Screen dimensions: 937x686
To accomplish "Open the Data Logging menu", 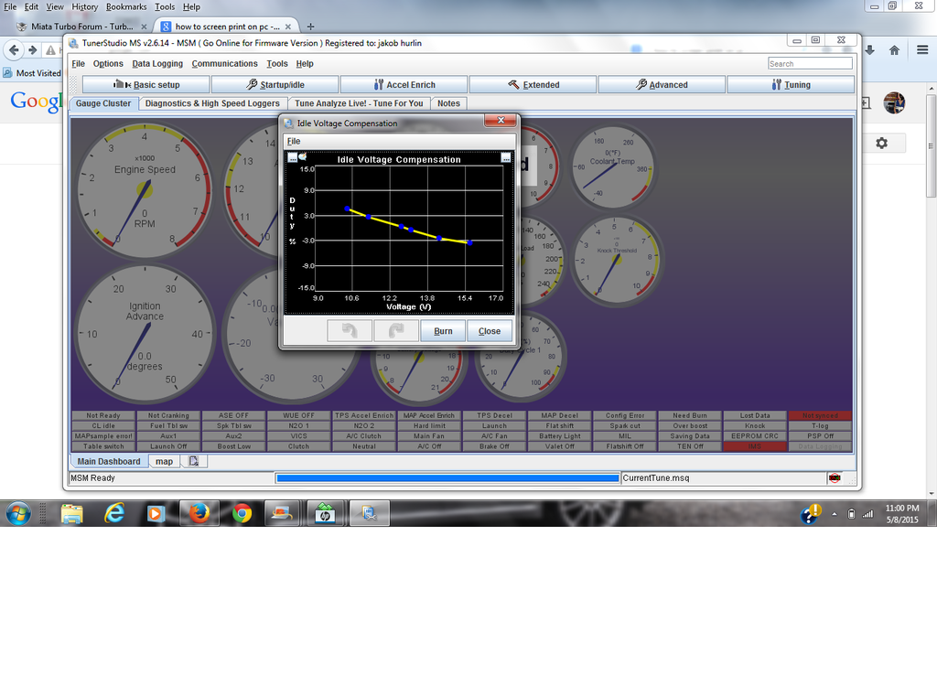I will click(157, 64).
